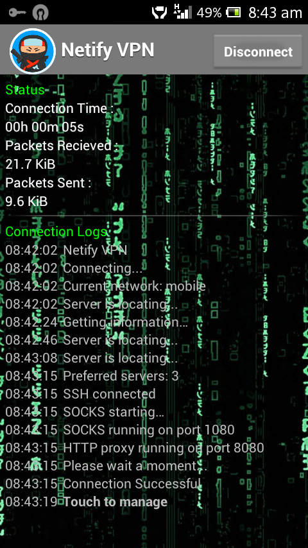Viewport: 308px width, 548px height.
Task: Tap the Connection Time value 00h 00m 05s
Action: (44, 127)
